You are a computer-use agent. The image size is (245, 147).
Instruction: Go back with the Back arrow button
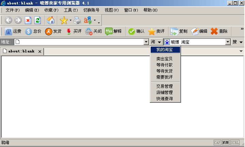point(8,20)
